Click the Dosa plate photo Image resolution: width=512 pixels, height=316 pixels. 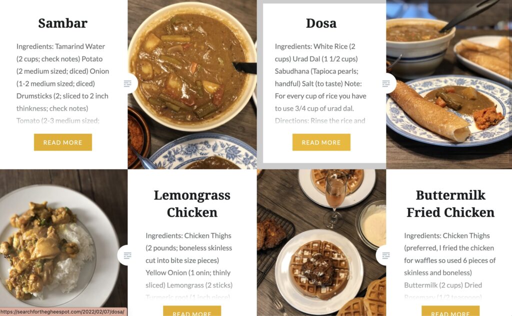pos(449,84)
